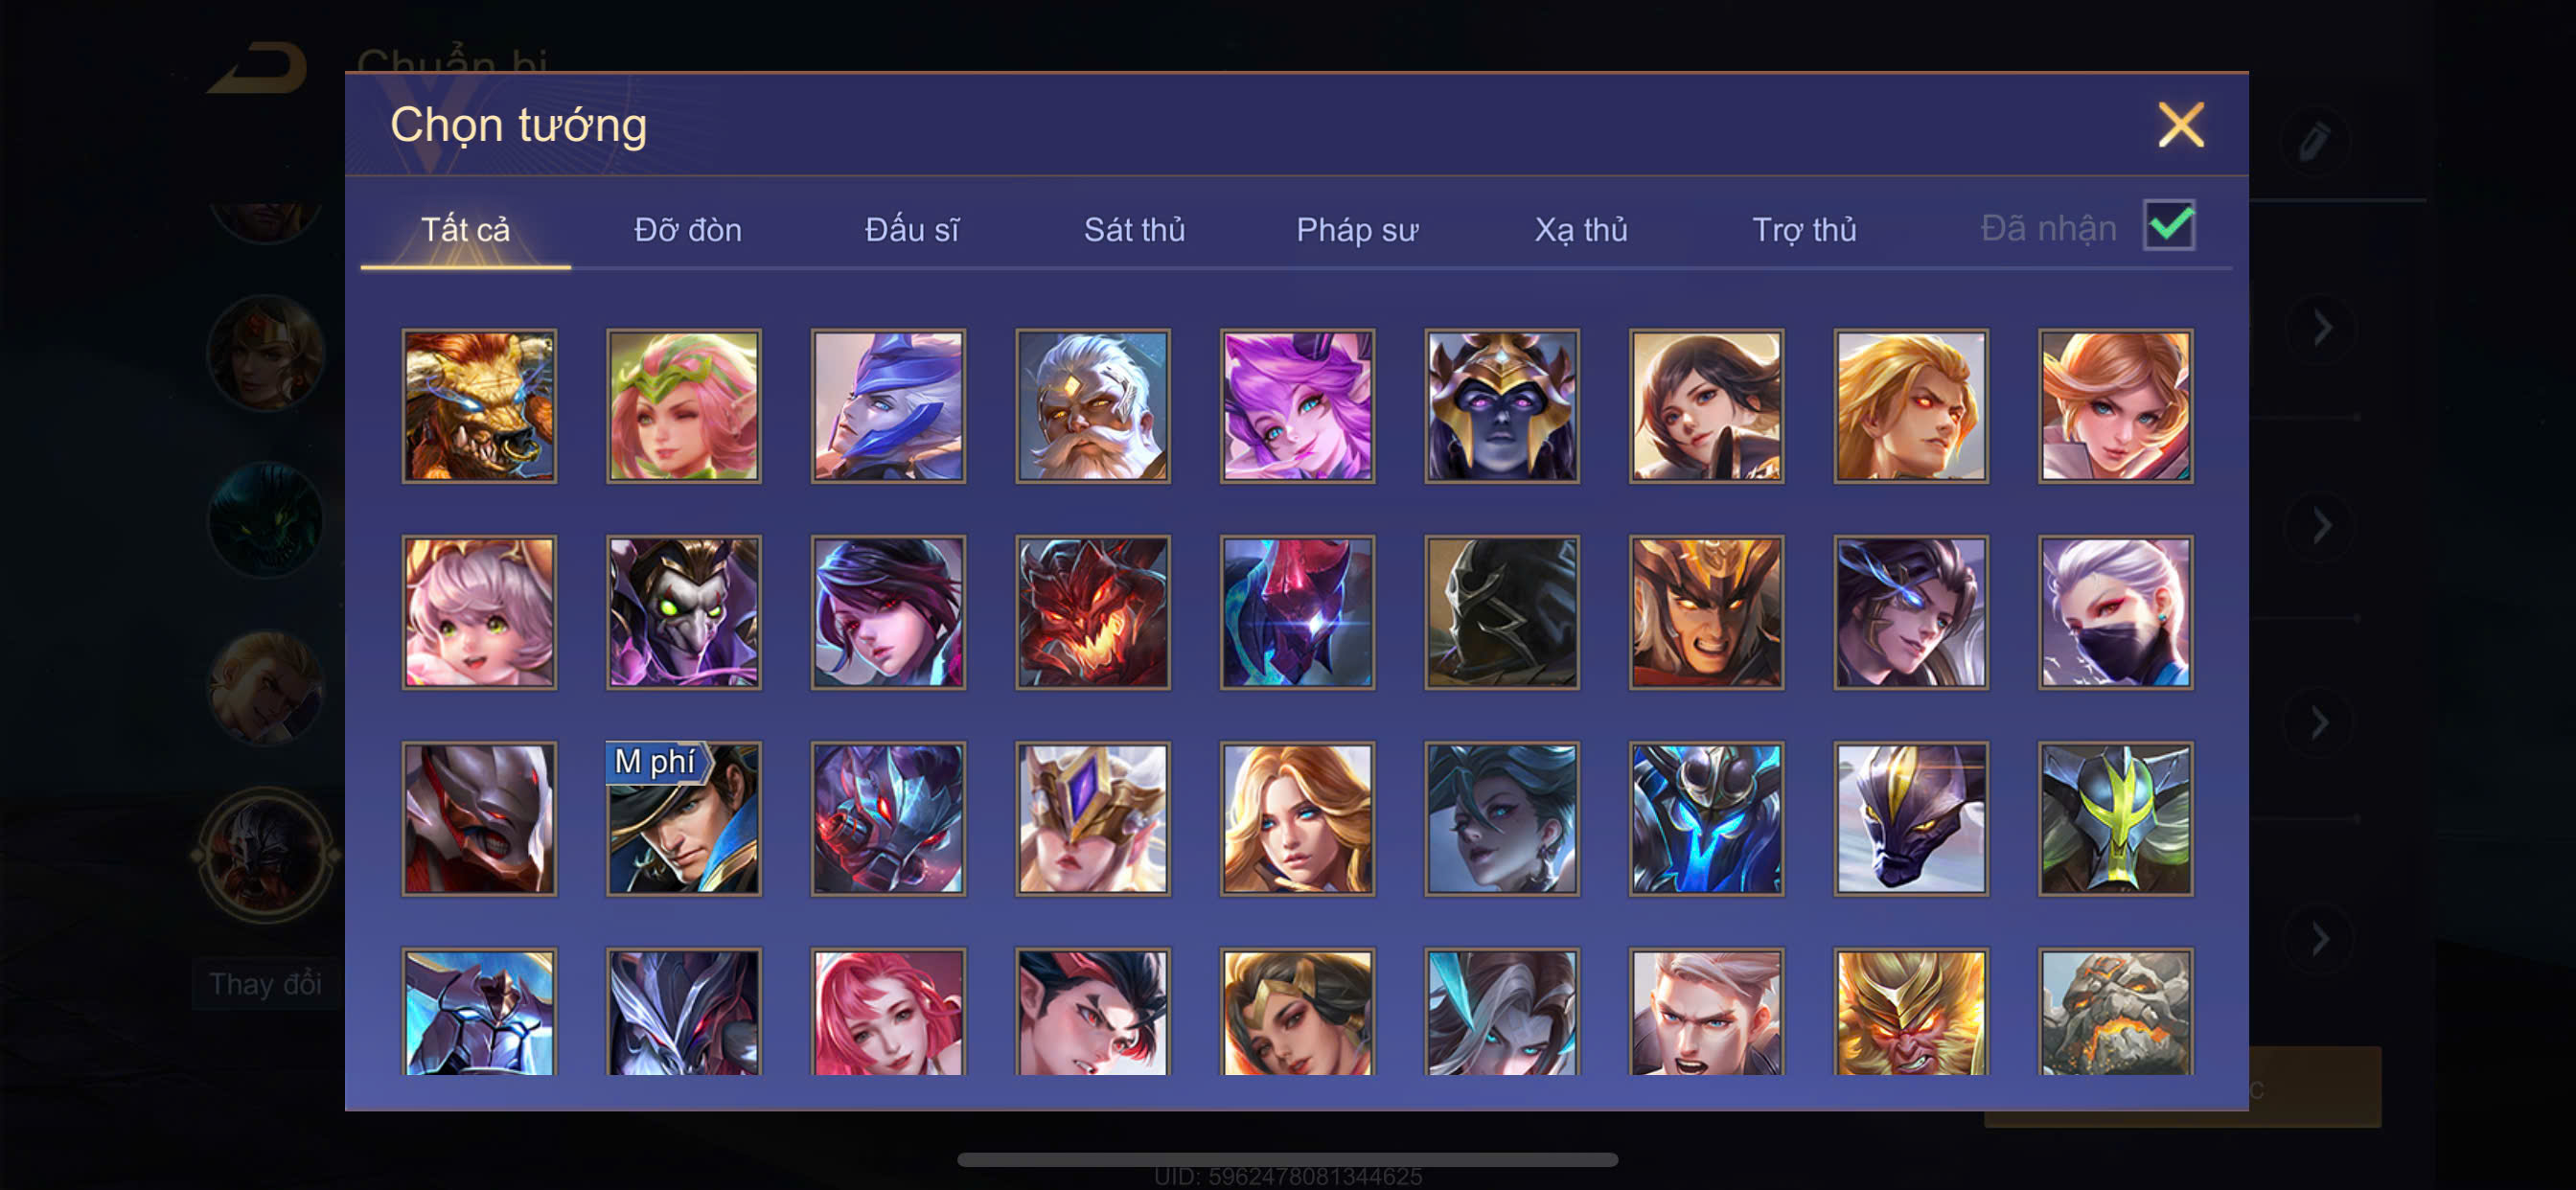Select the 'Tất cả' tab
The height and width of the screenshot is (1190, 2576).
click(x=465, y=230)
